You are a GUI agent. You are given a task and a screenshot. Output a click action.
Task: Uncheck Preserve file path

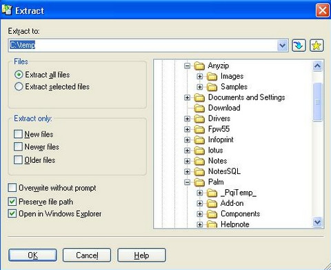pos(12,202)
